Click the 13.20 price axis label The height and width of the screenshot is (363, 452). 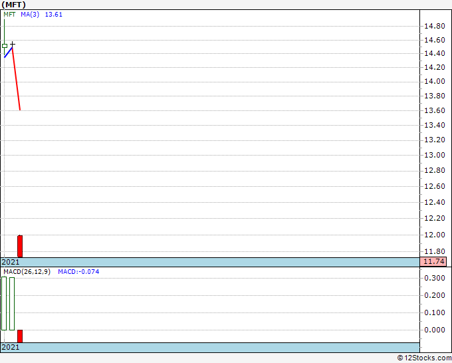(435, 140)
